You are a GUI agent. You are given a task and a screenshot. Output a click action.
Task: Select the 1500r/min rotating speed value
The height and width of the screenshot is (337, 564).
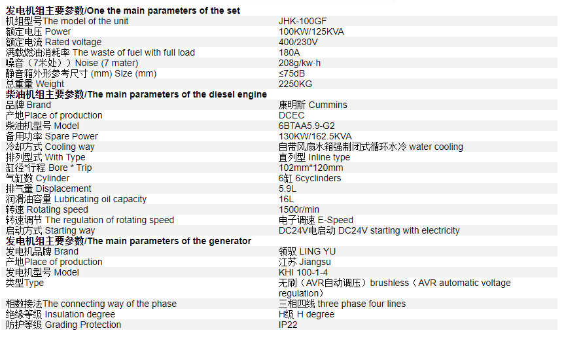[x=299, y=209]
